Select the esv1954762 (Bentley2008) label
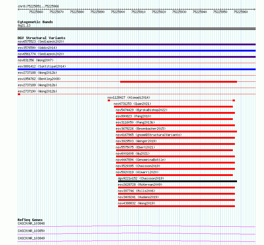This screenshot has width=264, height=245. pos(39,79)
